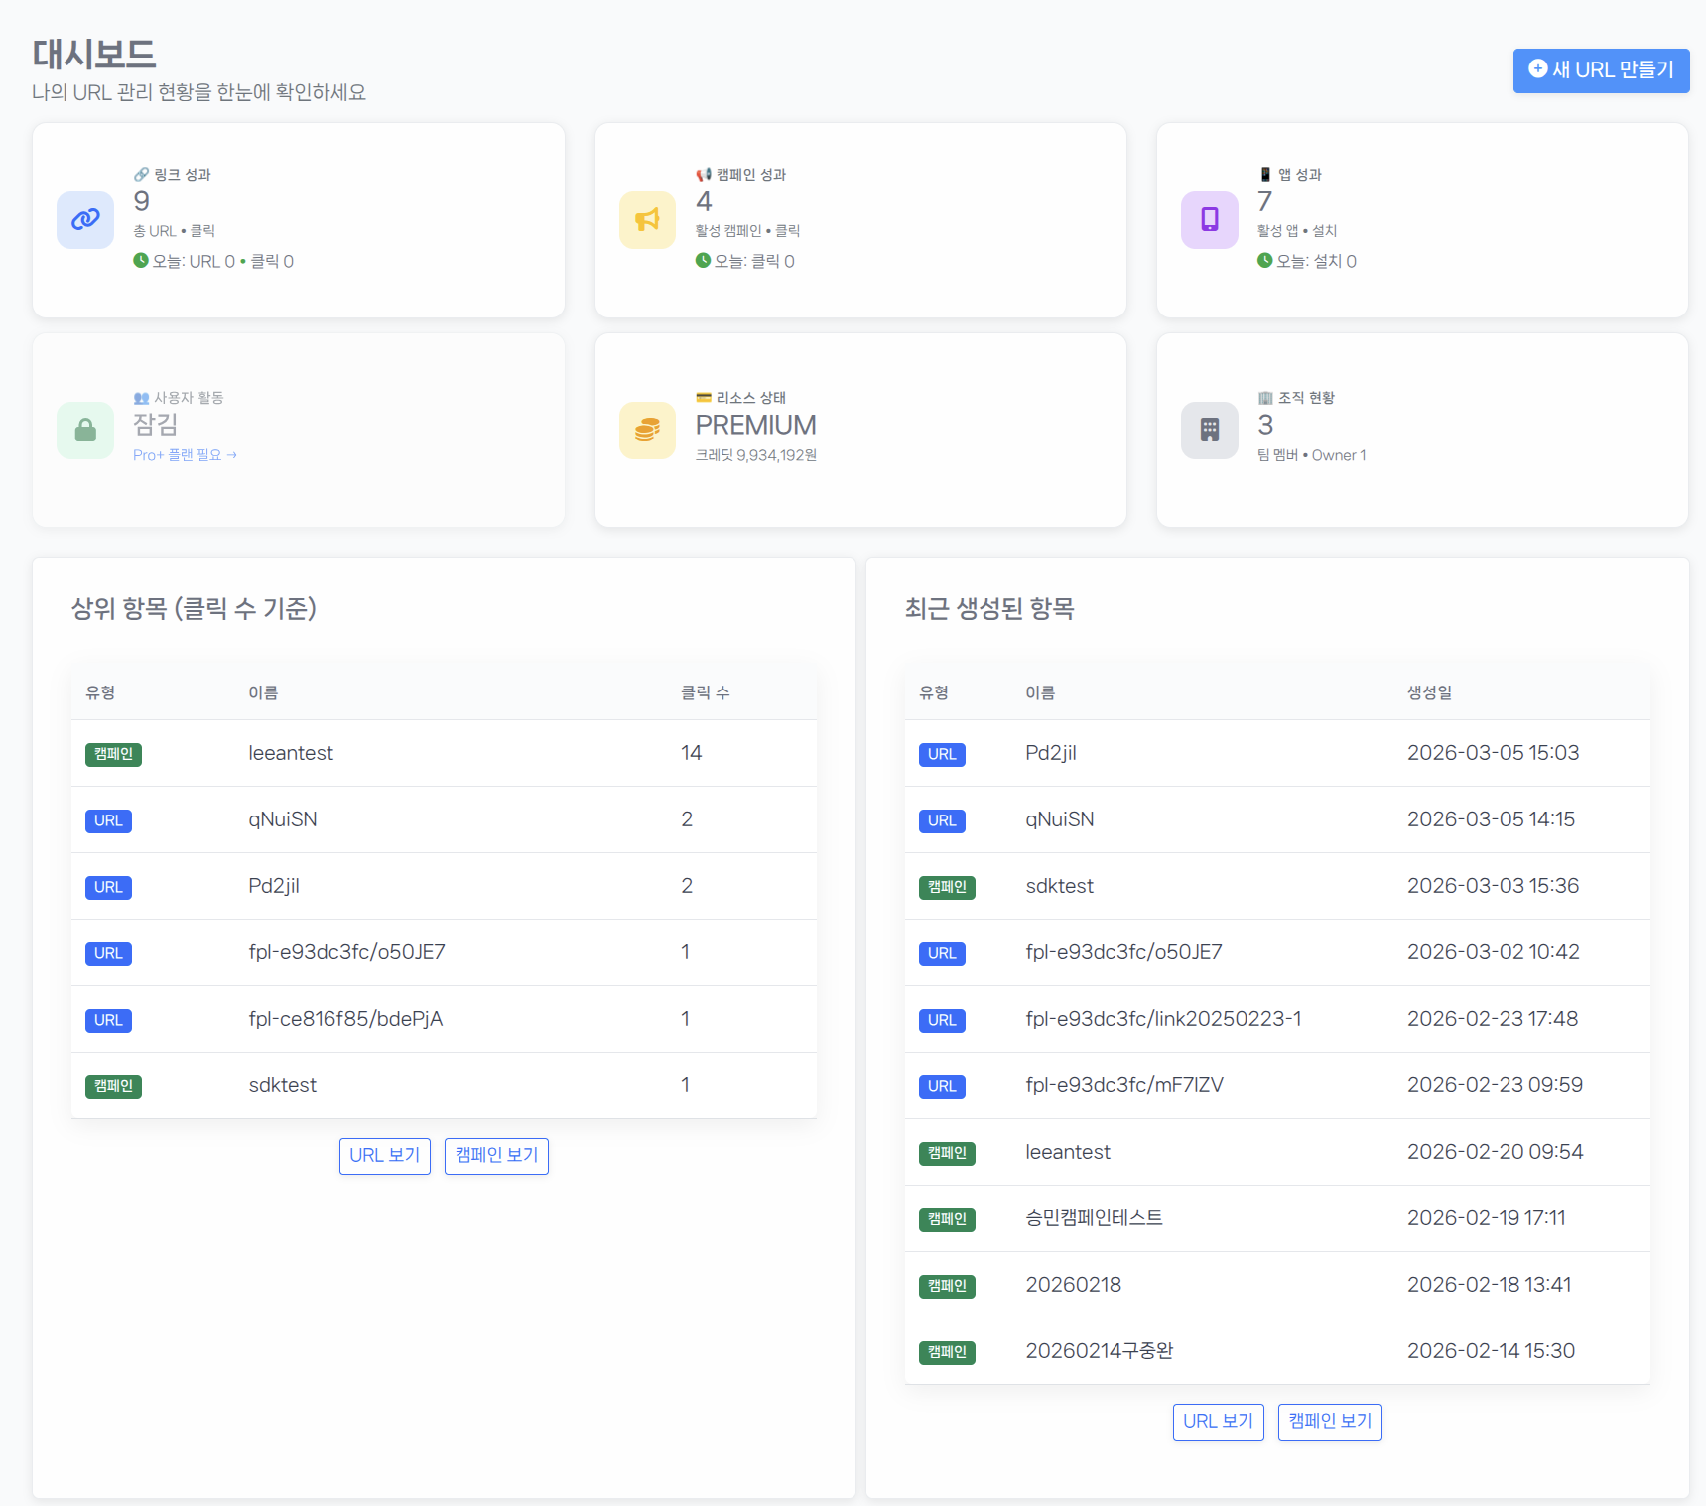This screenshot has height=1506, width=1706.
Task: Click the blue link chain icon
Action: pos(85,219)
